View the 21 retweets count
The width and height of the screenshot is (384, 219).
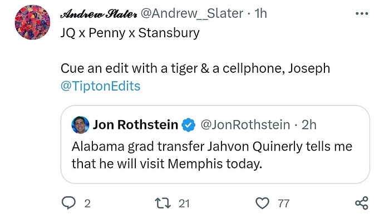[184, 203]
